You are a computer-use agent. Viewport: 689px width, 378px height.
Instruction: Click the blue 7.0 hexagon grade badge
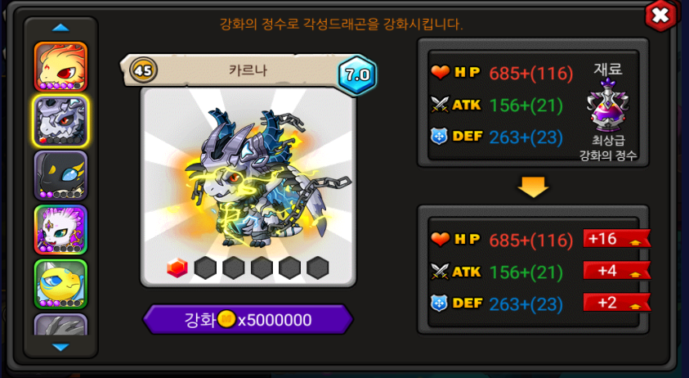[x=357, y=74]
